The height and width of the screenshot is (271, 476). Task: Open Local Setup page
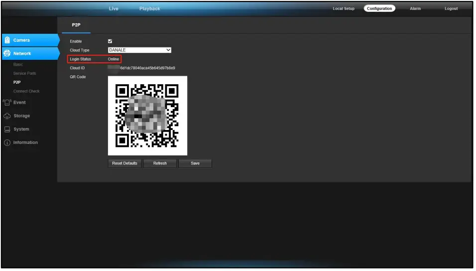point(344,8)
